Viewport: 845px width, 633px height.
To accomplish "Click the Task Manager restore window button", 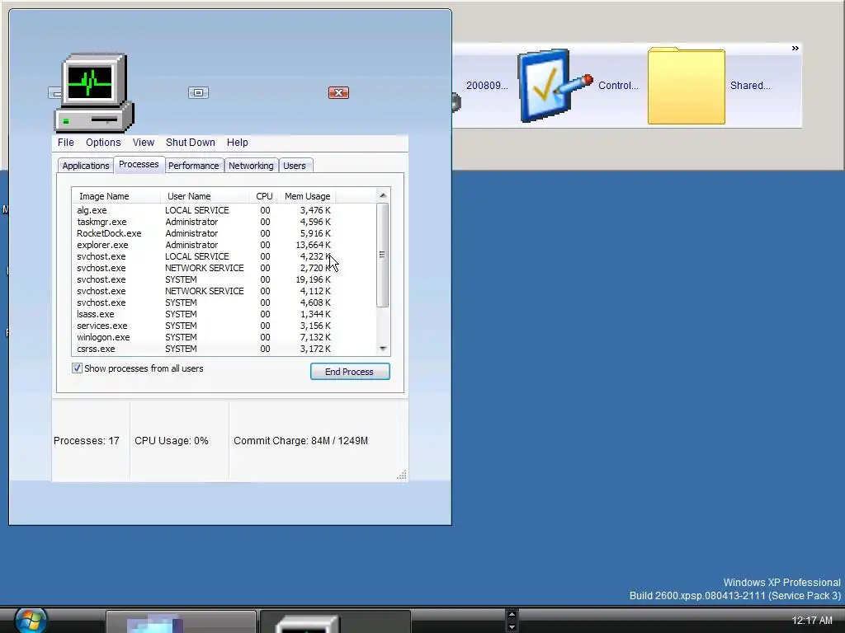I will [x=198, y=92].
